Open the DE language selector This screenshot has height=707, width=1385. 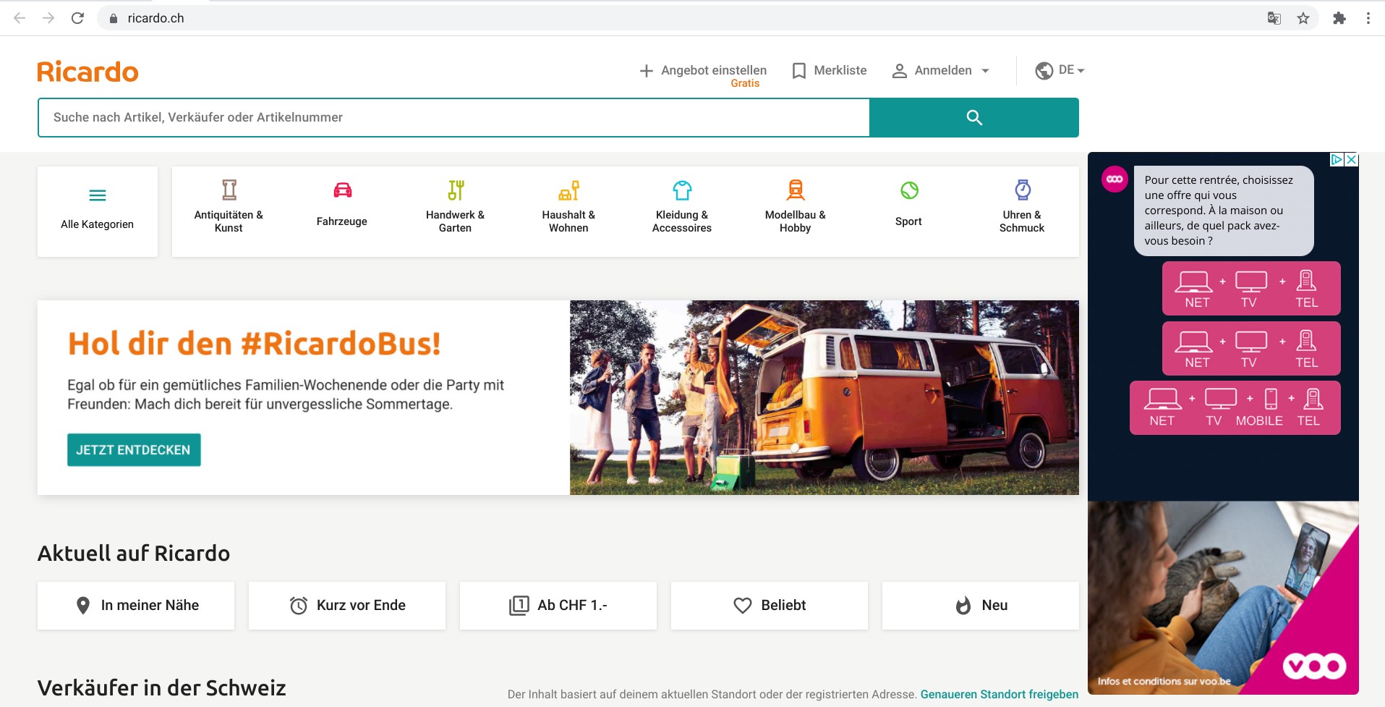pyautogui.click(x=1060, y=70)
